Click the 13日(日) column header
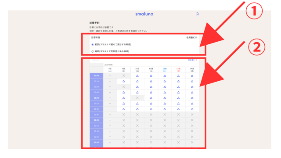The image size is (281, 158). [178, 70]
